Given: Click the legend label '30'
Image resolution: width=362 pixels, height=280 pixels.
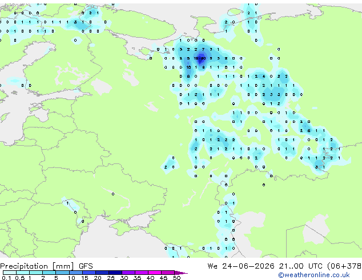Looking at the screenshot, I should (x=124, y=278).
